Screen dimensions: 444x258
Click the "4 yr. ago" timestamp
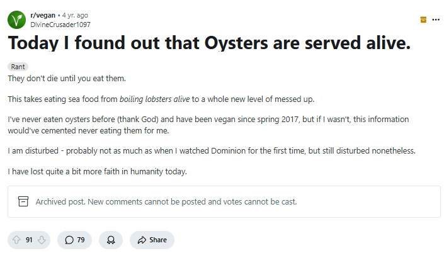(x=75, y=14)
